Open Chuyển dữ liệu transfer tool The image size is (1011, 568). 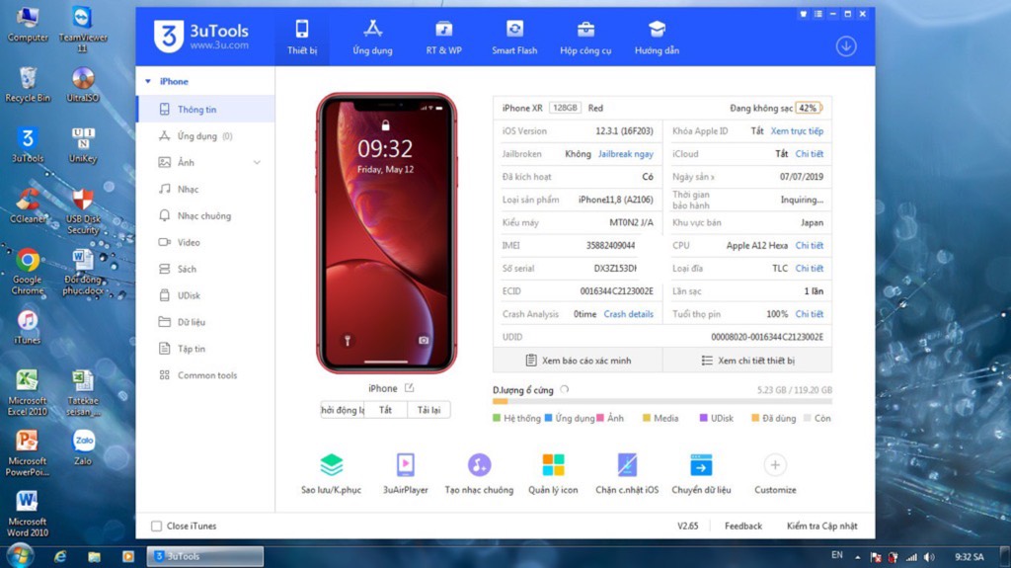coord(701,465)
